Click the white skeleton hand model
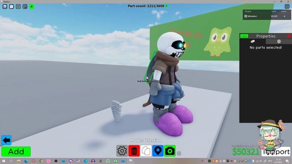The image size is (292, 164). tap(117, 111)
